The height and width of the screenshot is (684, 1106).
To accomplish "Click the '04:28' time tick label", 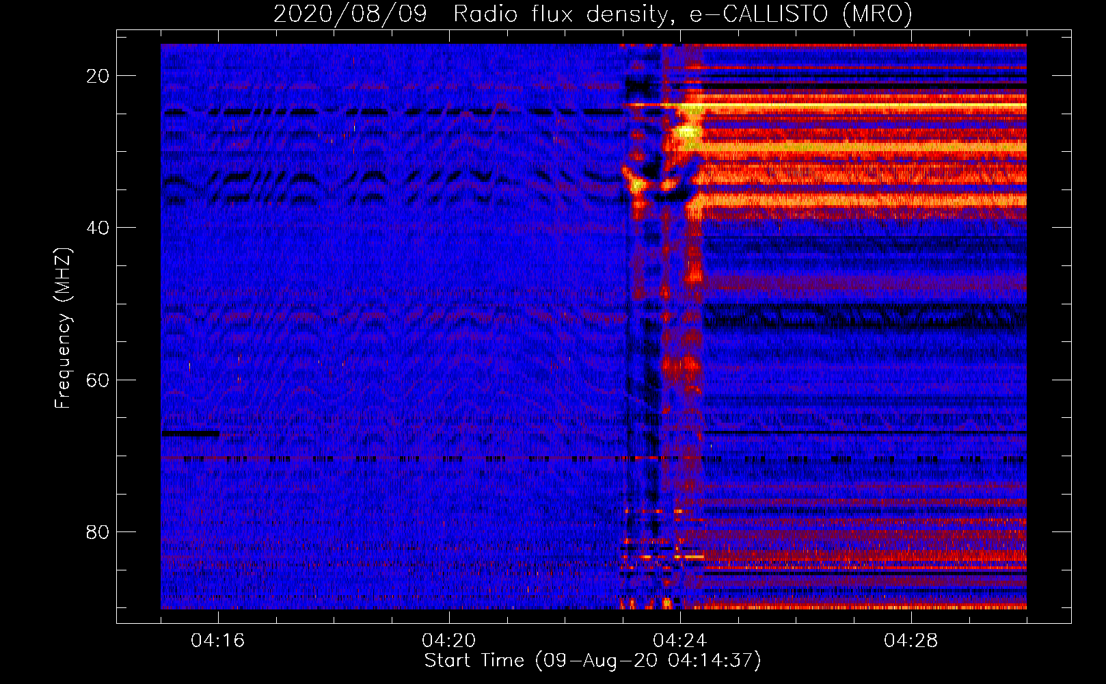I will point(911,641).
